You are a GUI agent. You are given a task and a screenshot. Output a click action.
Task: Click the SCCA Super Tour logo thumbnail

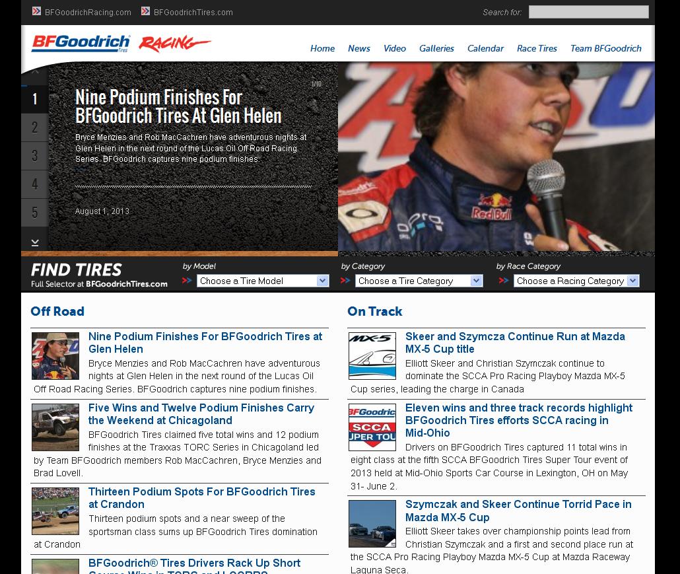click(x=372, y=427)
